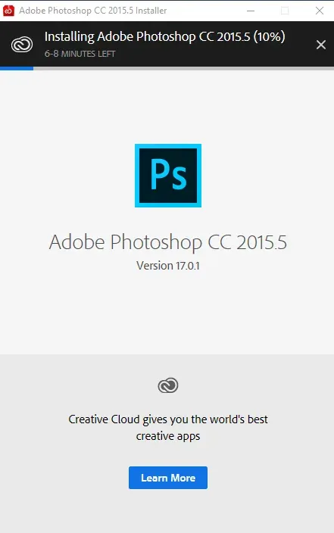Cancel installation with the header X icon
The width and height of the screenshot is (334, 533).
[x=320, y=45]
